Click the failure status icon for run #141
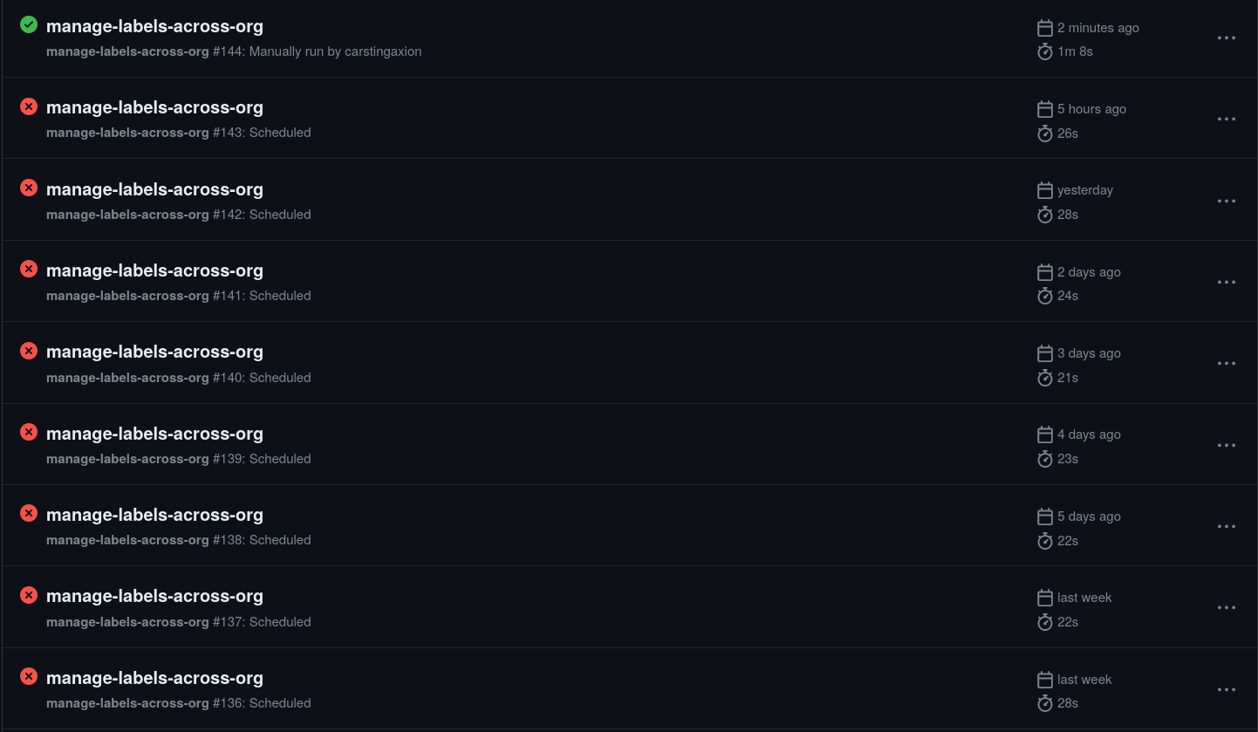1258x732 pixels. point(28,269)
